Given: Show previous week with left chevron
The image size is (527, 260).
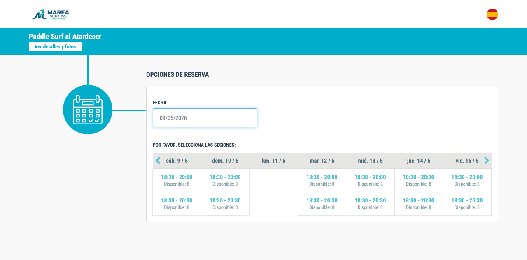Looking at the screenshot, I should (x=158, y=161).
